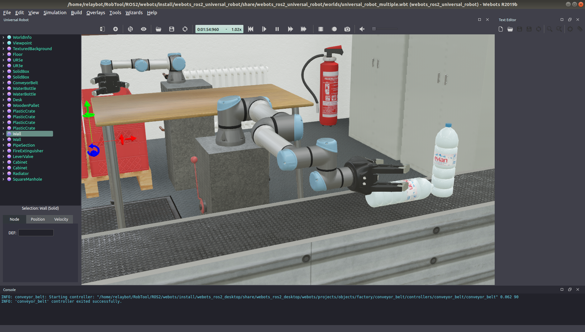Toggle the eye view options icon
Viewport: 585px width, 332px height.
tap(144, 29)
